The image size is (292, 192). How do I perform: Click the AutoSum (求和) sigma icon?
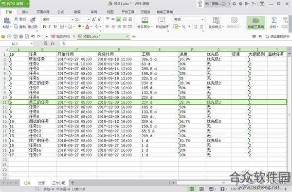[274, 20]
